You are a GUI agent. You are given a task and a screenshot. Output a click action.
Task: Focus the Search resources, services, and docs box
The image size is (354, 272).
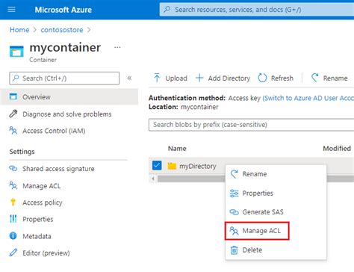pos(257,10)
